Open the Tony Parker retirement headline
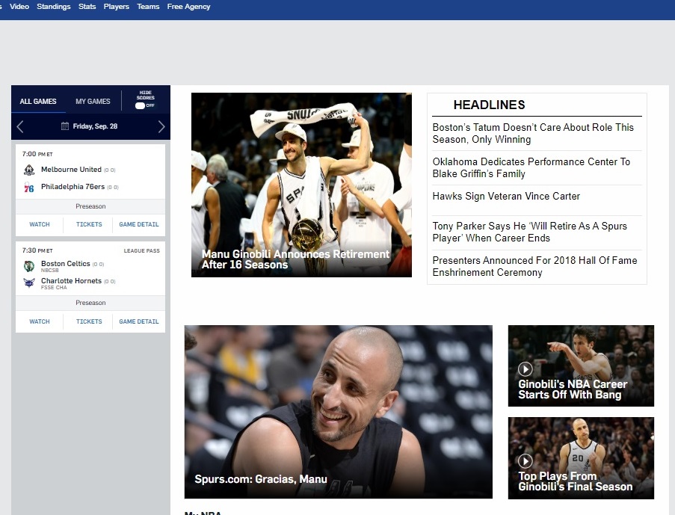The width and height of the screenshot is (675, 515). point(529,232)
